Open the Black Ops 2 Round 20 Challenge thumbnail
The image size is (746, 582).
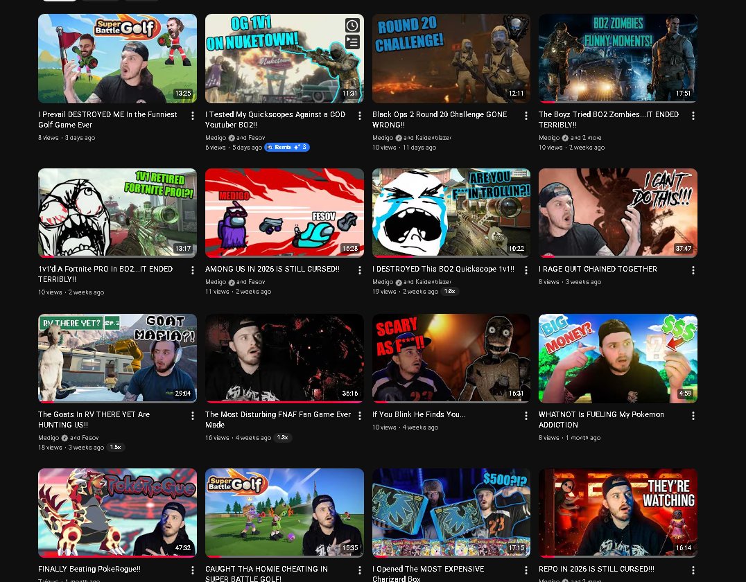pos(451,58)
